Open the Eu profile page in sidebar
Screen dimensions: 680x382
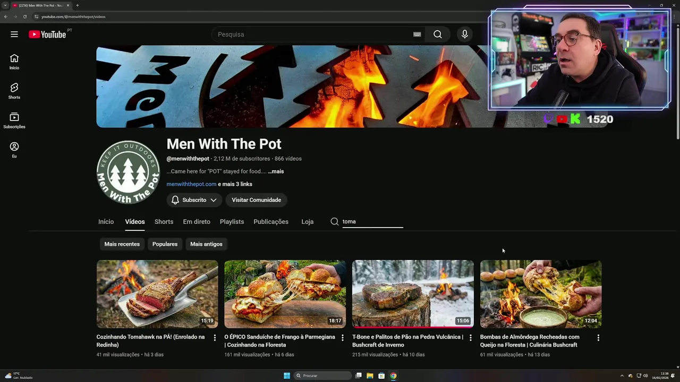14,150
